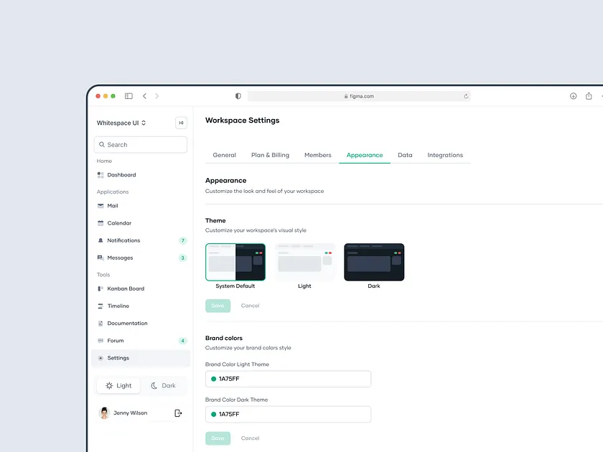Click the privacy shield icon
The width and height of the screenshot is (603, 452).
(x=238, y=96)
